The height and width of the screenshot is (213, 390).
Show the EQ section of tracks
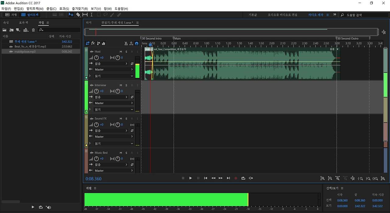[104, 43]
